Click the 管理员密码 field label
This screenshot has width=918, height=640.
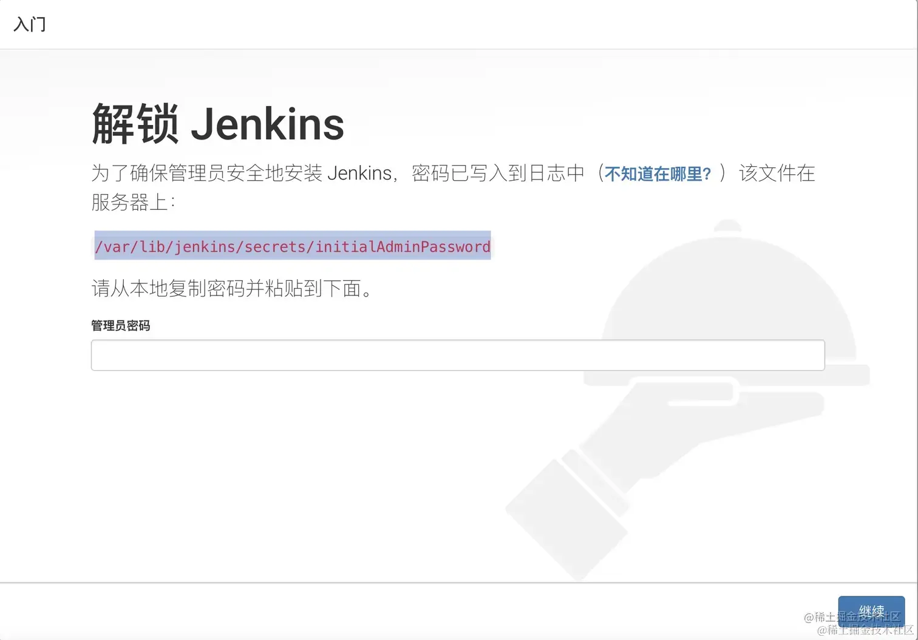coord(121,326)
